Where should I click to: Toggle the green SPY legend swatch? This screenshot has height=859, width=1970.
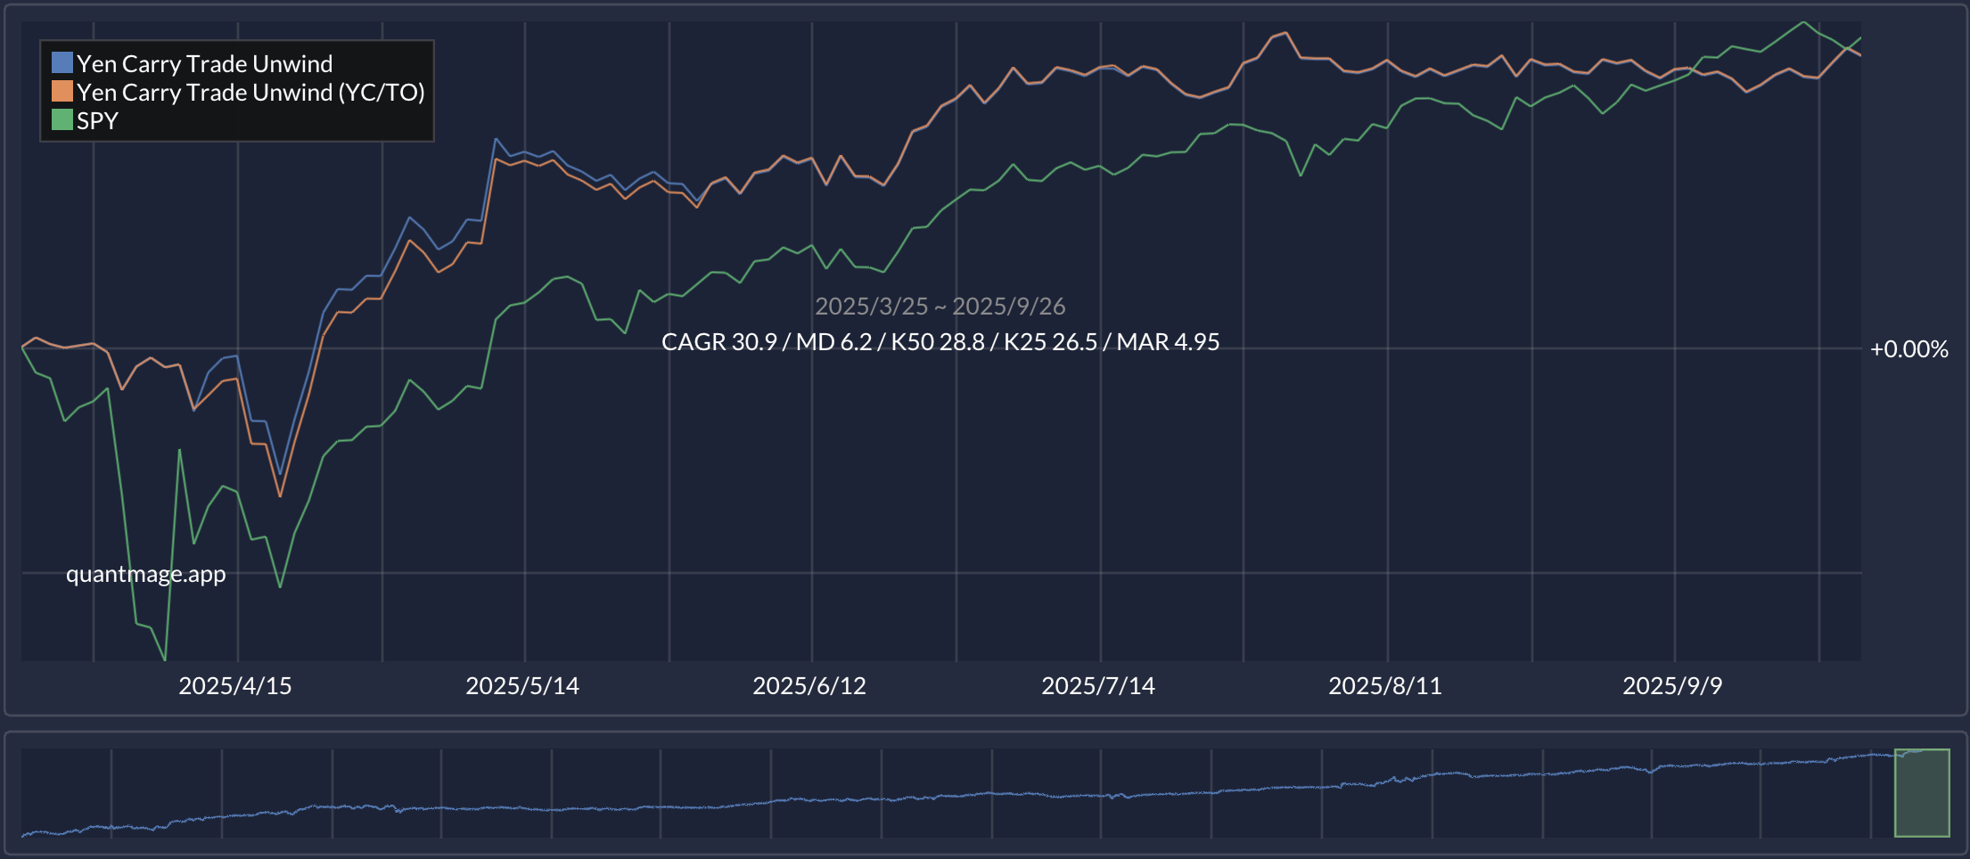62,119
